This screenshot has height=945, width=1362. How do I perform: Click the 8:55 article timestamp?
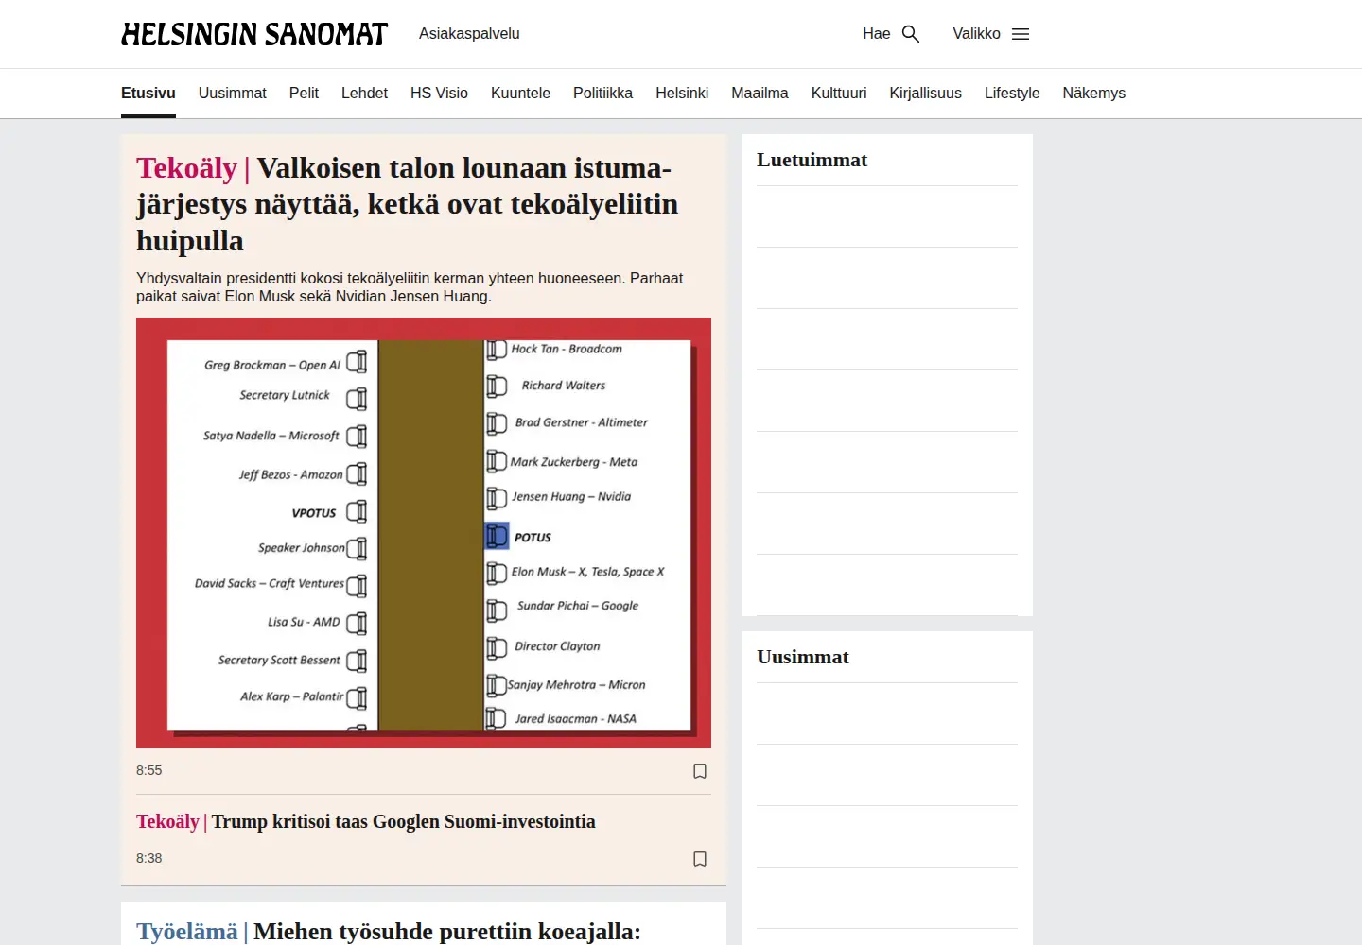[148, 770]
